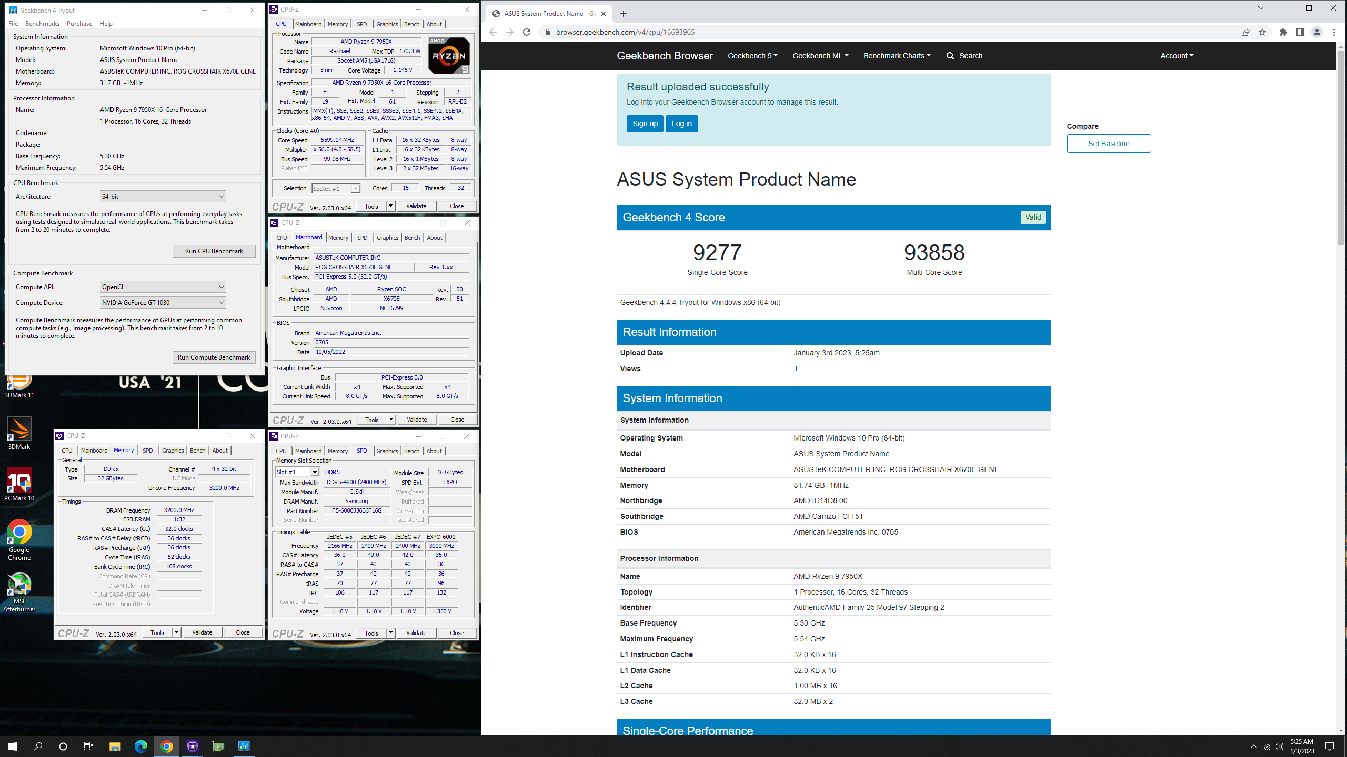Viewport: 1347px width, 757px height.
Task: Open 3DMark 11 desktop icon
Action: click(19, 385)
